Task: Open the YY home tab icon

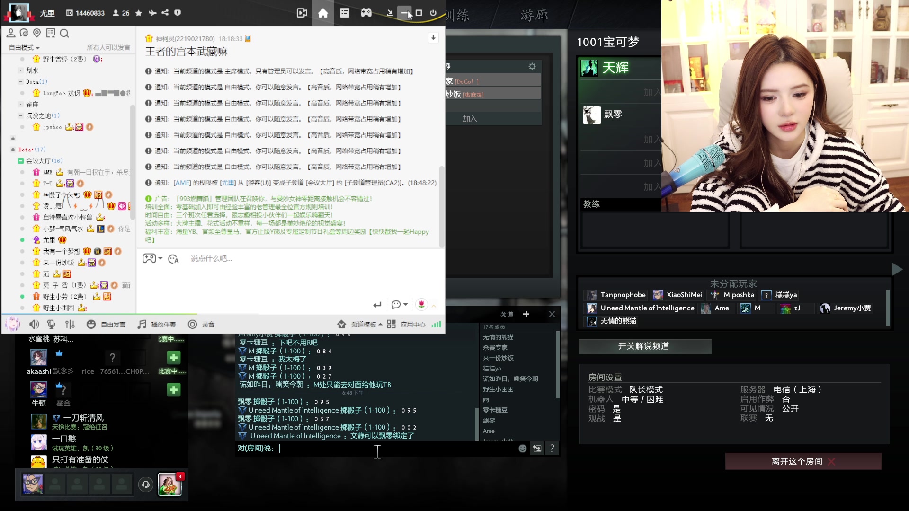Action: 323,13
